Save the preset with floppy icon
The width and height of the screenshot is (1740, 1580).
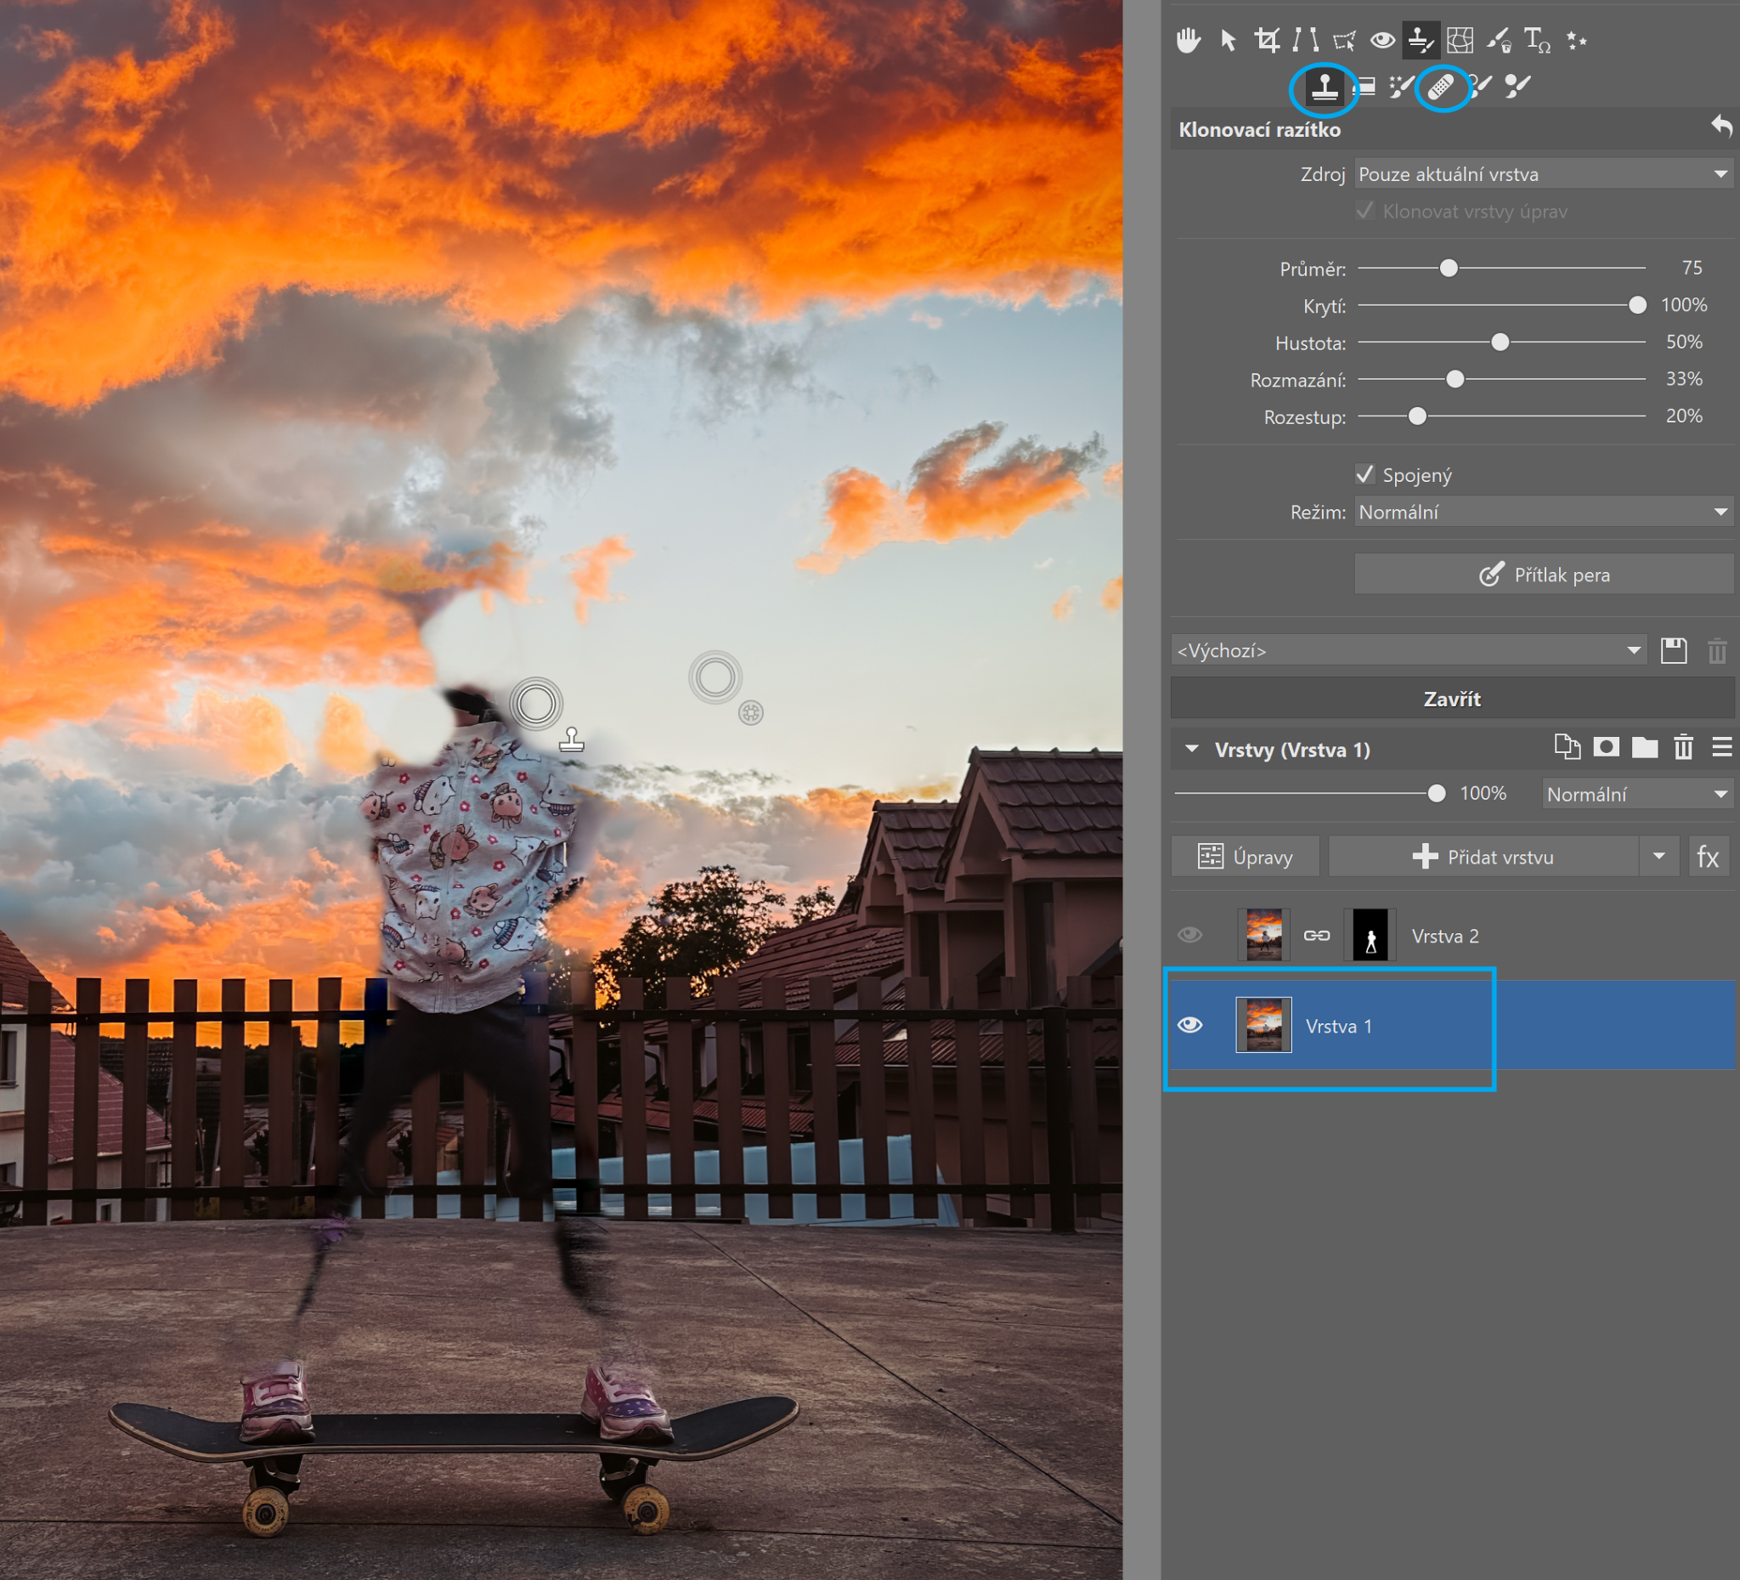[1674, 651]
